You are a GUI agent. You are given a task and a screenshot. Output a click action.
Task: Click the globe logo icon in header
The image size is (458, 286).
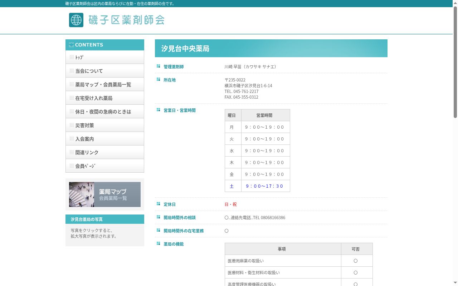pyautogui.click(x=76, y=20)
